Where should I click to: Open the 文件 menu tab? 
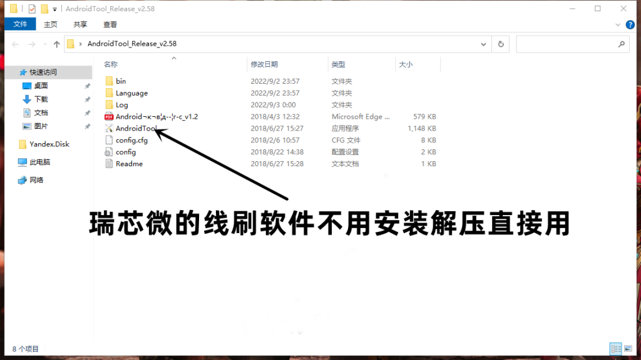tap(21, 24)
